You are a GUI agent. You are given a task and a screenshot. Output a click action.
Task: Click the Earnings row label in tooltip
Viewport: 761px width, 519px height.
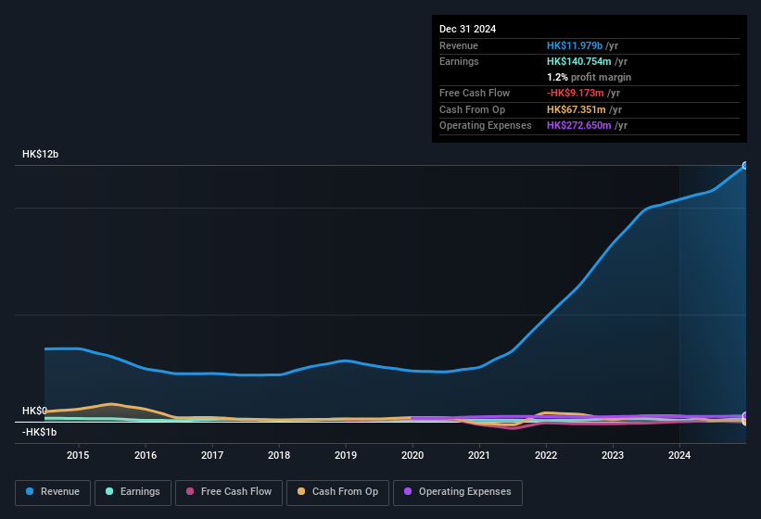[459, 61]
